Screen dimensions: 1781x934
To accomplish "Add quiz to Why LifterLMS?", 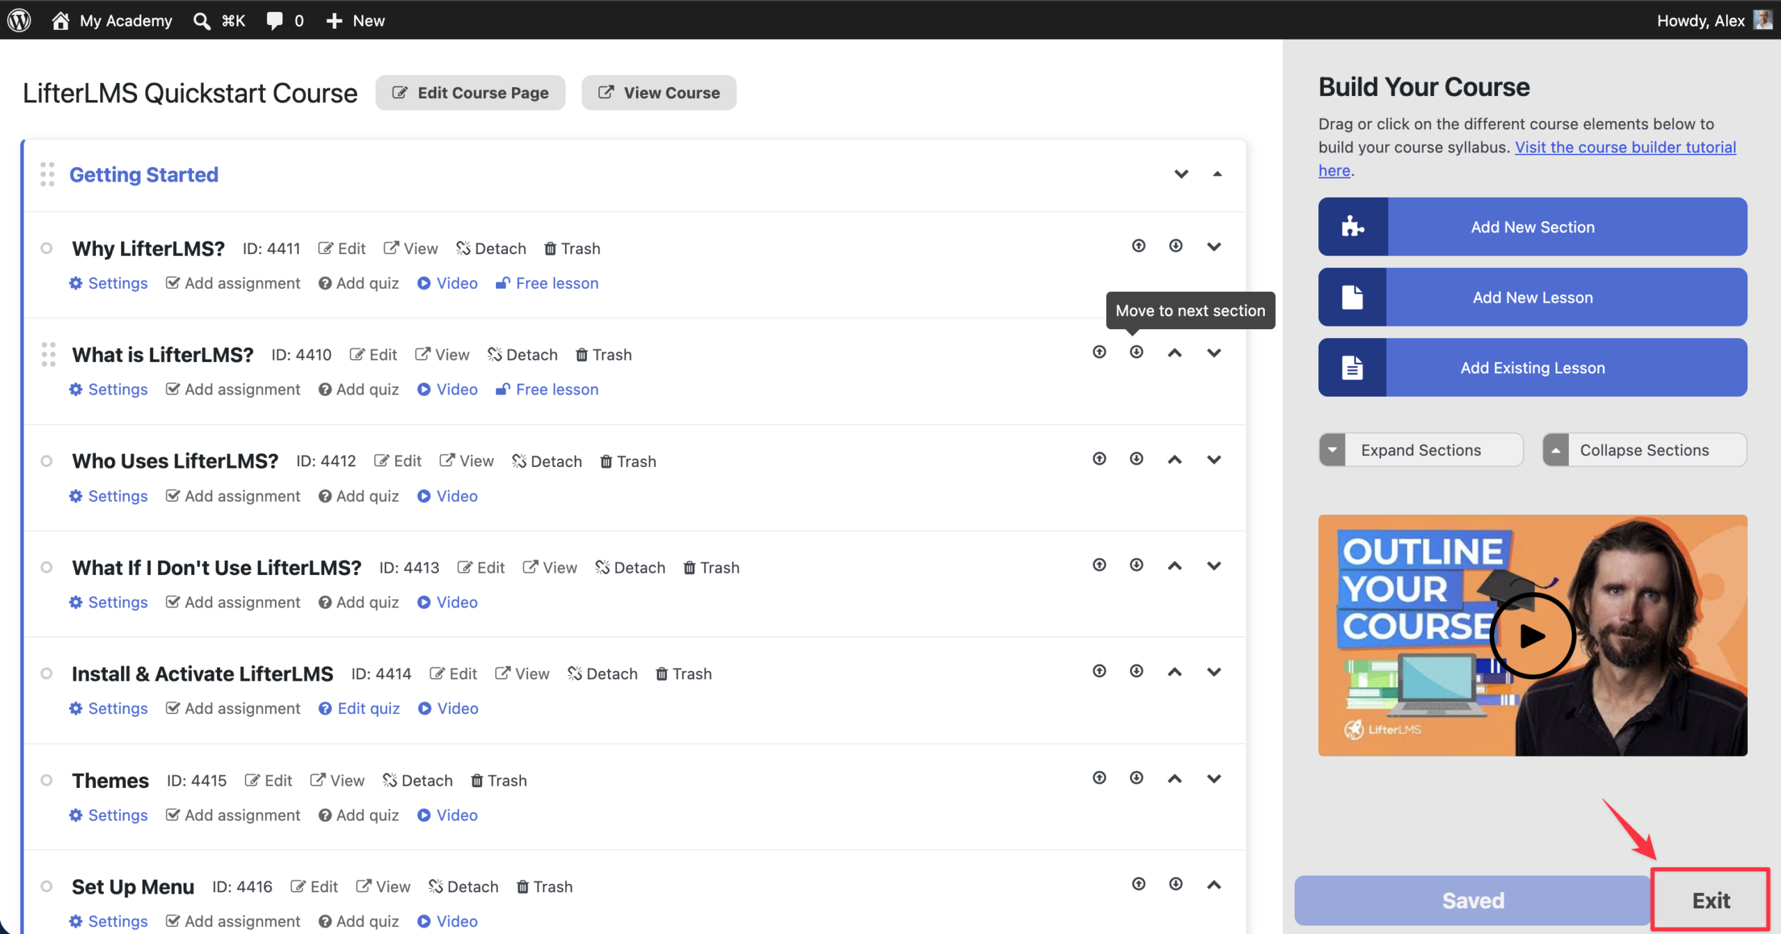I will pyautogui.click(x=359, y=283).
